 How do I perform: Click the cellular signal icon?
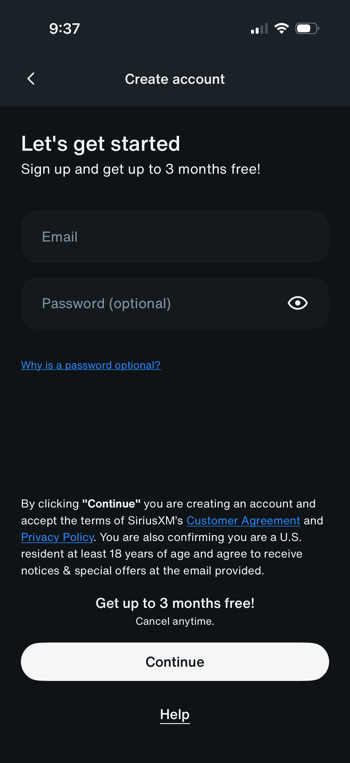pyautogui.click(x=259, y=28)
